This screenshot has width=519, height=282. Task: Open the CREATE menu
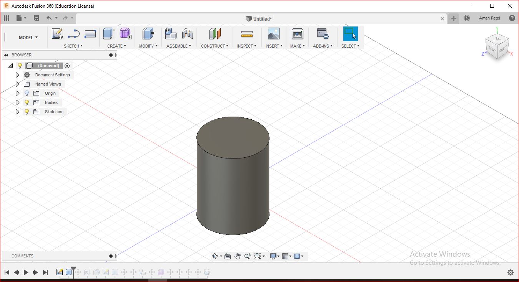tap(117, 46)
